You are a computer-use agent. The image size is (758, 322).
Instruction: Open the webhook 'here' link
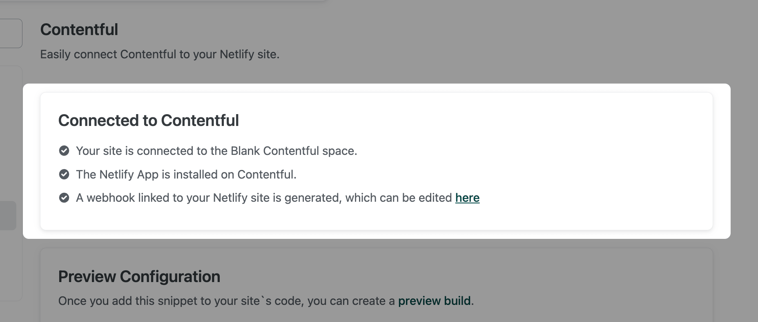pyautogui.click(x=467, y=198)
